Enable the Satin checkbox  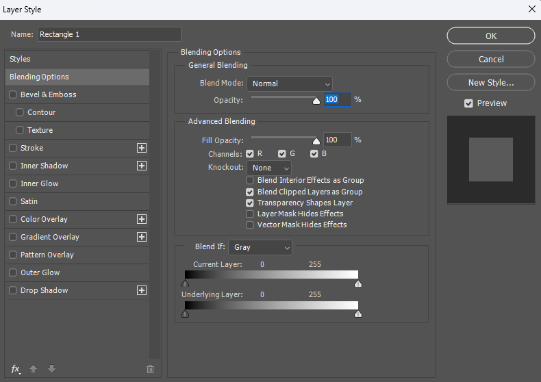tap(13, 201)
